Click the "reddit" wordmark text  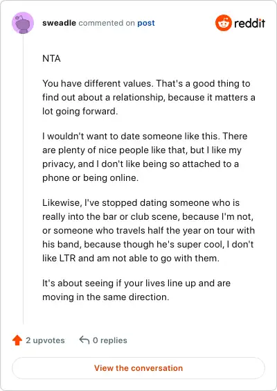249,23
